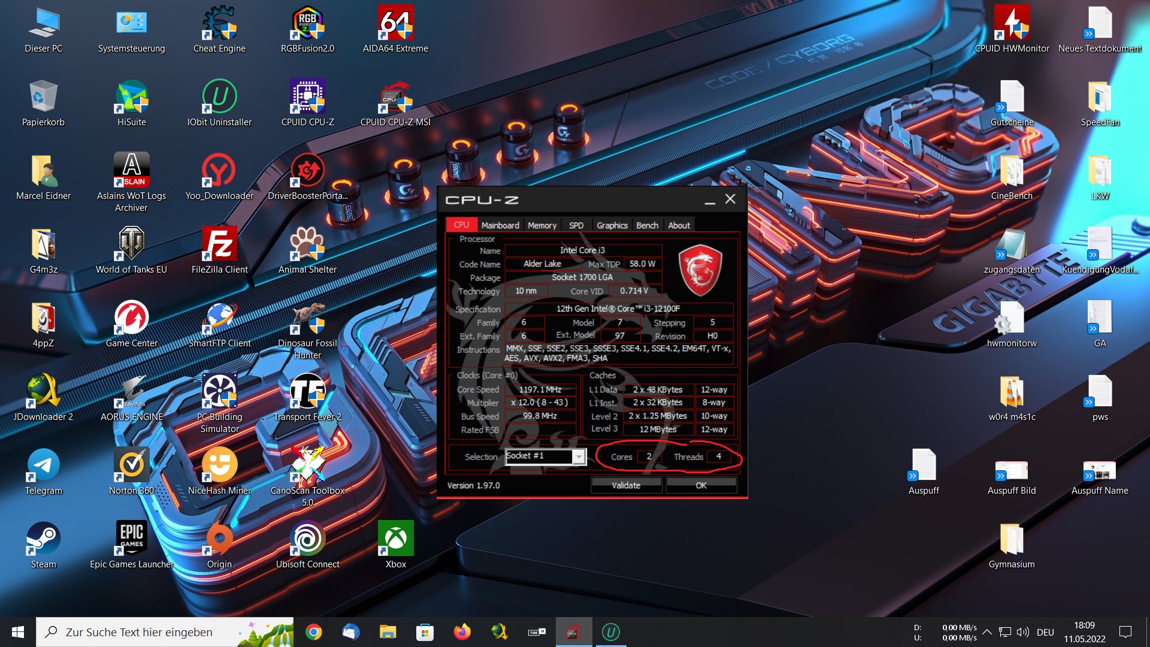Screen dimensions: 1150x647
Task: Switch to the SPD tab
Action: (576, 225)
